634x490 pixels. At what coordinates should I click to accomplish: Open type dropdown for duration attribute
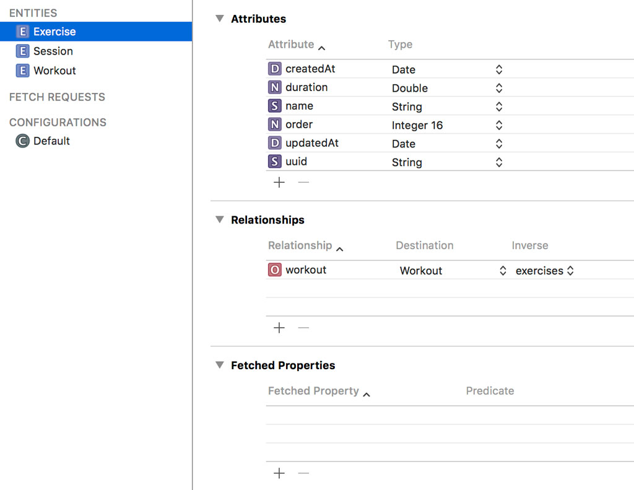pyautogui.click(x=499, y=88)
